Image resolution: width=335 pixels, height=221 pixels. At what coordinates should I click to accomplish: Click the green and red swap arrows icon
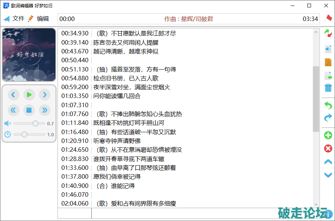click(x=328, y=34)
